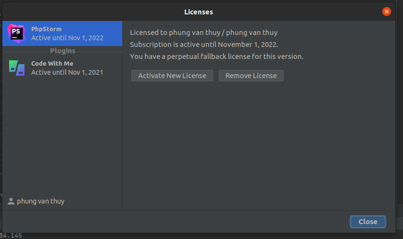Click the Code With Me plugin icon
This screenshot has height=239, width=403.
point(17,68)
